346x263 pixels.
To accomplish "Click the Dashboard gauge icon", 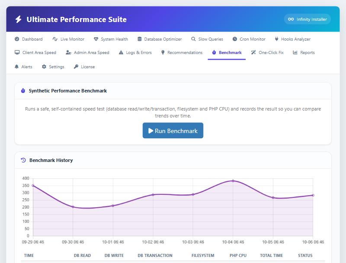I will click(x=17, y=39).
